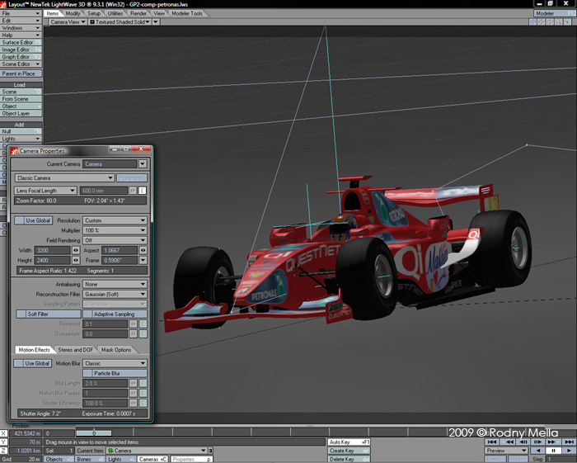The height and width of the screenshot is (463, 577).
Task: Click the Y axis toggle button
Action: pos(4,442)
